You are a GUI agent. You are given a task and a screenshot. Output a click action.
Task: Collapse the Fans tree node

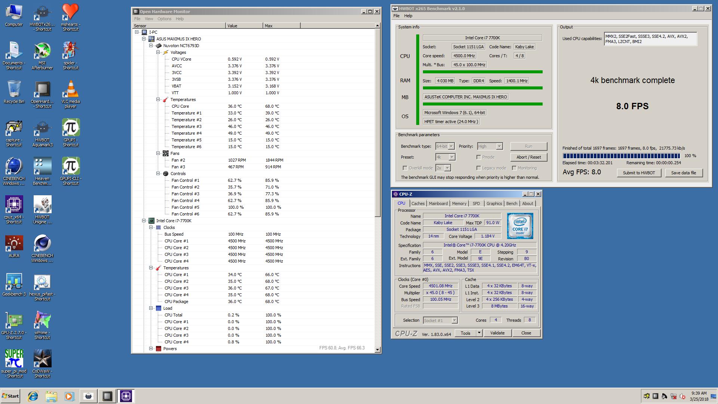[x=158, y=153]
